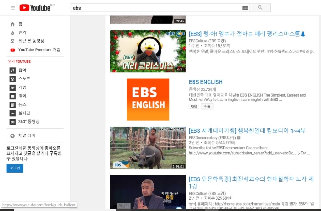This screenshot has width=321, height=211.
Task: Open the Gaming (게임) category
Action: click(x=22, y=87)
